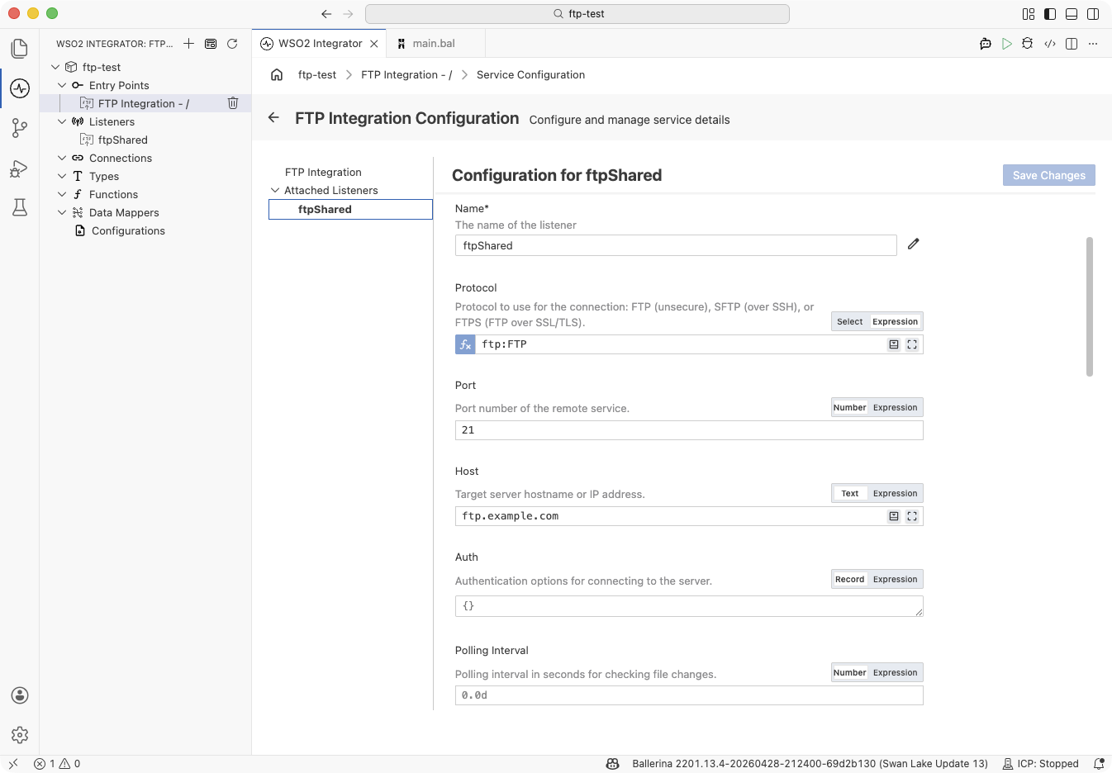Select the 'Select' mode for Protocol
This screenshot has height=773, width=1112.
[x=849, y=322]
